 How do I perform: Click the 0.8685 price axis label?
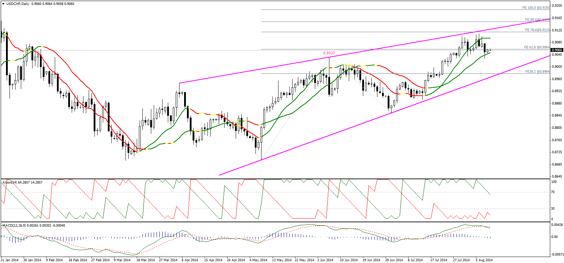pos(557,165)
